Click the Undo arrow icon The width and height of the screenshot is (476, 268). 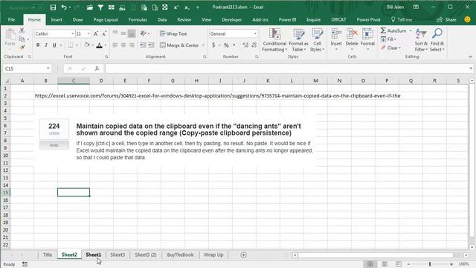(64, 7)
